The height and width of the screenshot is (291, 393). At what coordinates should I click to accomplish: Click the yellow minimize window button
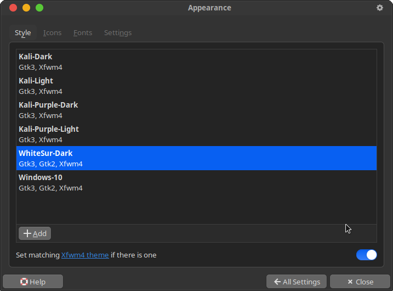(x=26, y=8)
